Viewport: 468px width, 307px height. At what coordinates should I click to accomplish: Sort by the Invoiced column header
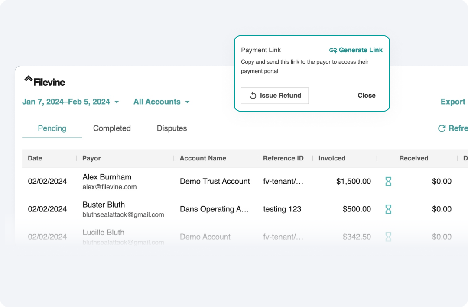[x=331, y=158]
